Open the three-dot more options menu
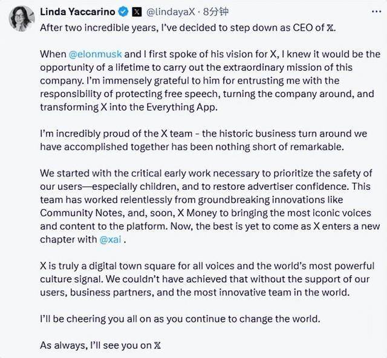The image size is (387, 358). click(376, 11)
